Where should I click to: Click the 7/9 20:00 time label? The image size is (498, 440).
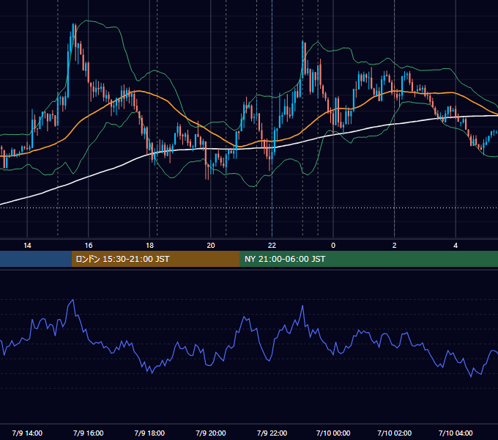tap(211, 433)
